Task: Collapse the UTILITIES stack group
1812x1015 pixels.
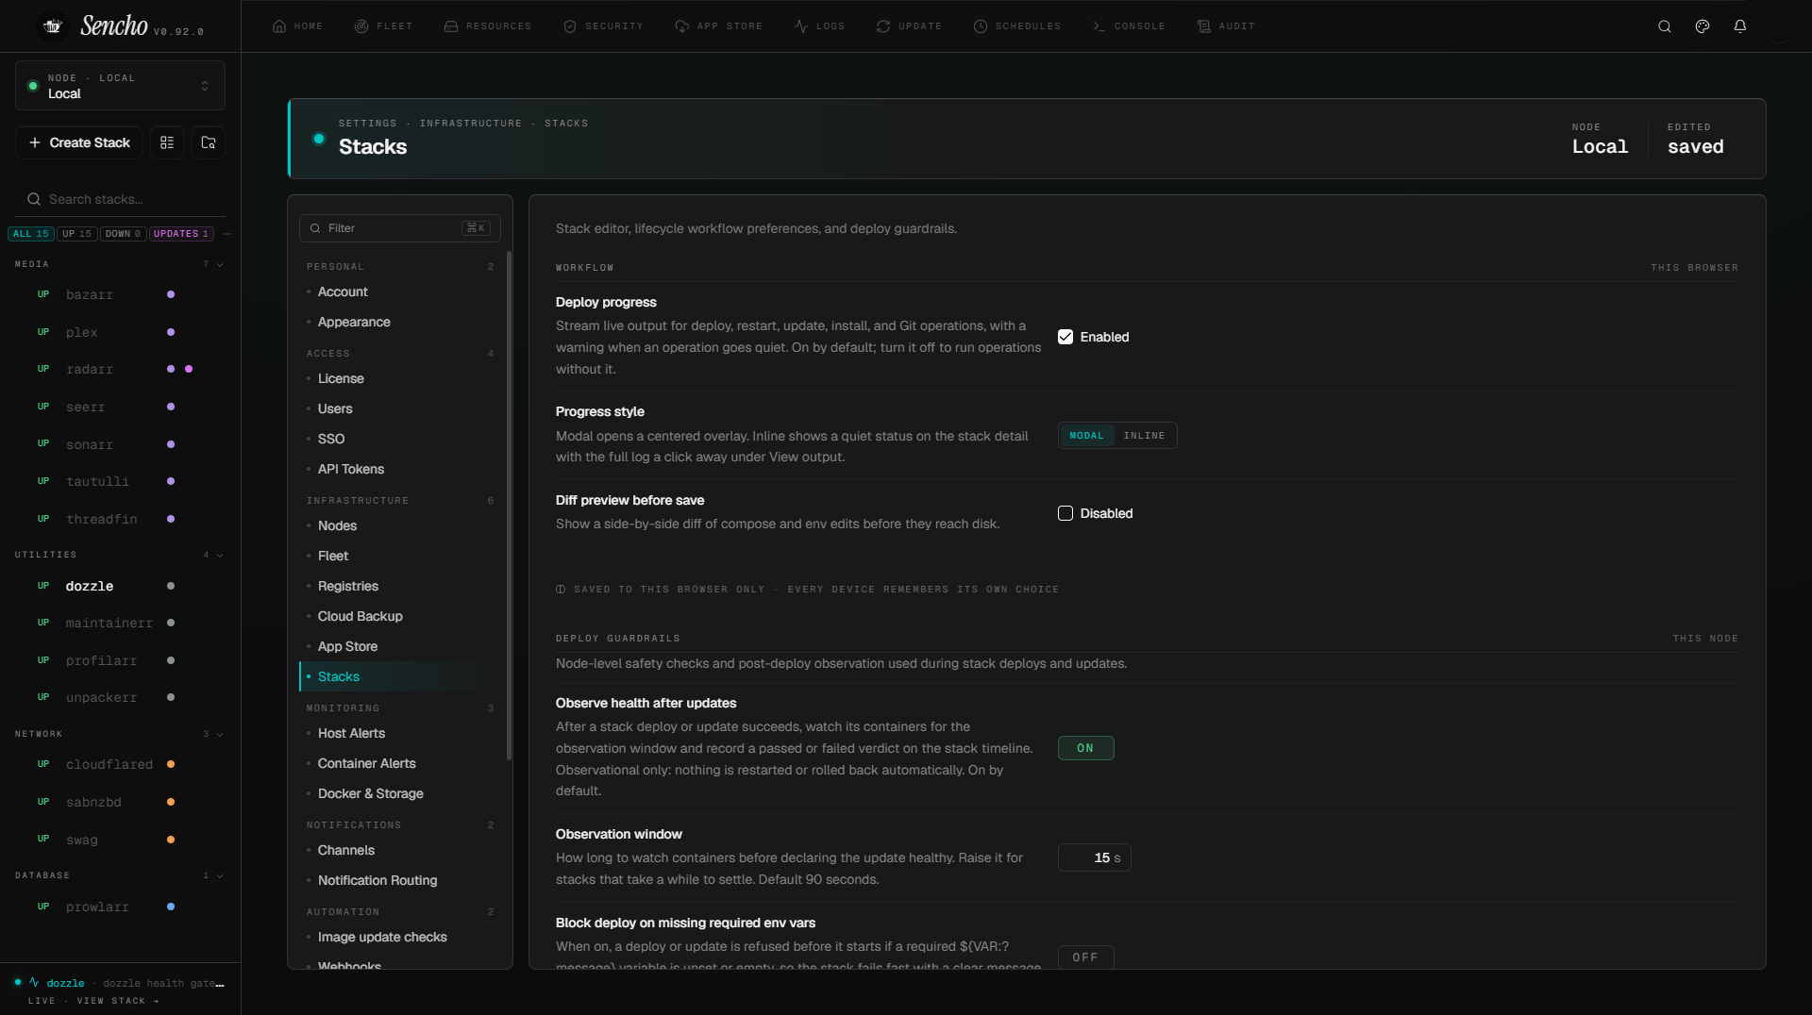Action: pyautogui.click(x=220, y=555)
